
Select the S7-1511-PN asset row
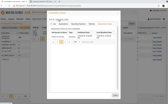[x=15, y=51]
